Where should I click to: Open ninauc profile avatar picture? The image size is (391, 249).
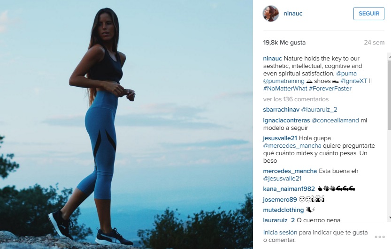click(271, 14)
